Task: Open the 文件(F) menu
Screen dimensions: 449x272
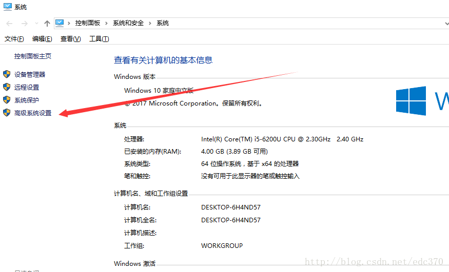Action: (14, 39)
